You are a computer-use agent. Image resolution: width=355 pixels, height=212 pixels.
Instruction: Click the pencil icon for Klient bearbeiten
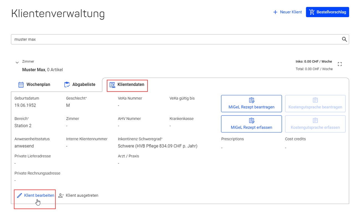(19, 195)
